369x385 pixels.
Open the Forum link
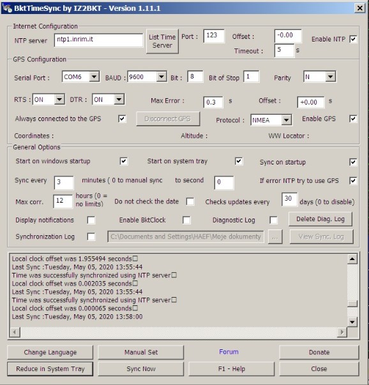pos(229,352)
